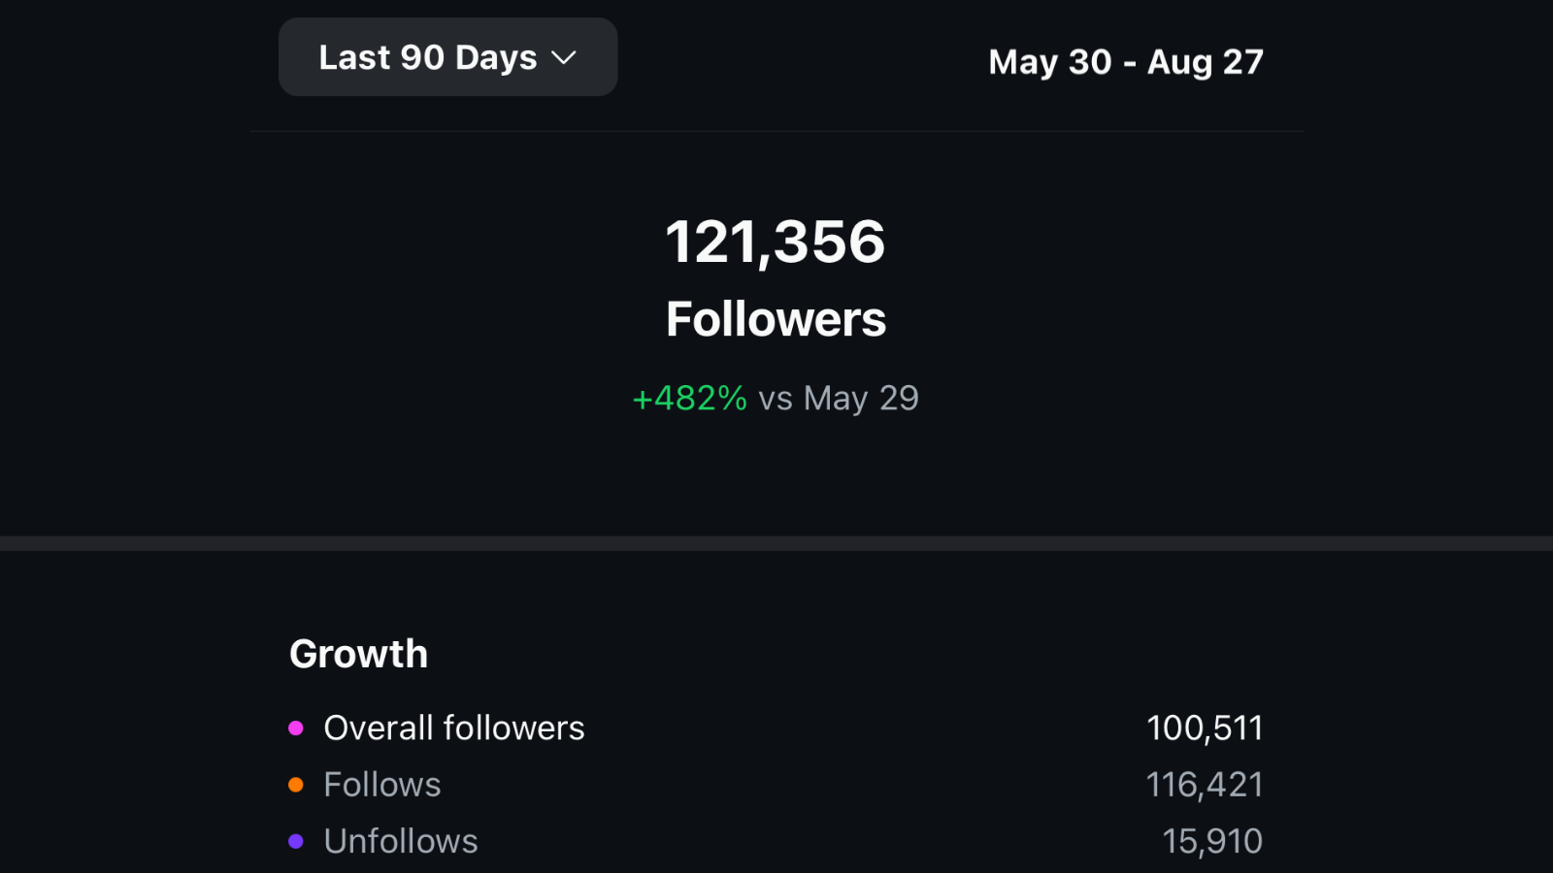Select the Unfollows row in Growth
The image size is (1553, 873).
pyautogui.click(x=401, y=841)
